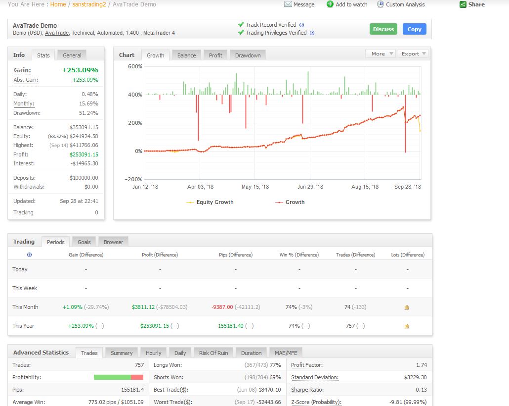
Task: Open the sanstrading2 breadcrumb link
Action: [90, 4]
